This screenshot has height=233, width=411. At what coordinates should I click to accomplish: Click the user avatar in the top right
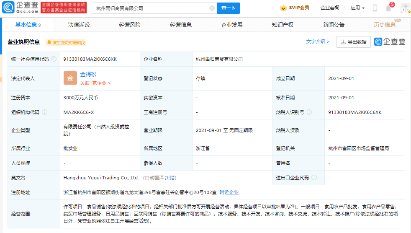click(x=405, y=8)
